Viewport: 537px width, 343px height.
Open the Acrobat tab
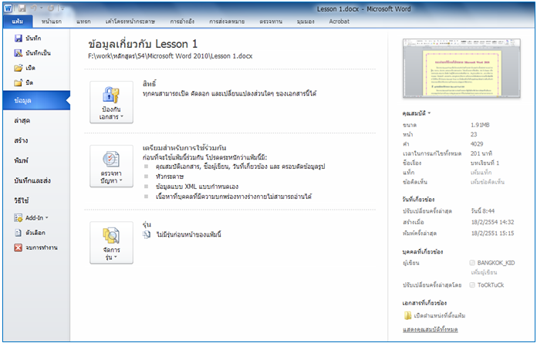[x=339, y=22]
